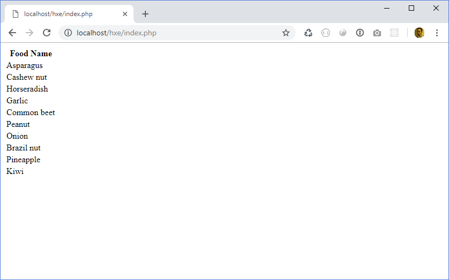Reload the current page
The width and height of the screenshot is (449, 280).
tap(47, 33)
